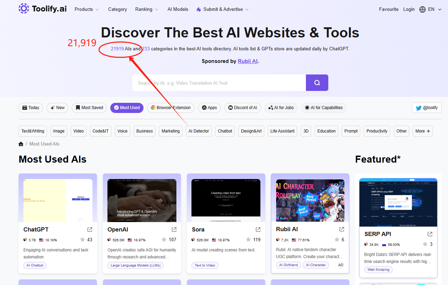This screenshot has height=285, width=448.
Task: Choose the Business category
Action: point(145,131)
